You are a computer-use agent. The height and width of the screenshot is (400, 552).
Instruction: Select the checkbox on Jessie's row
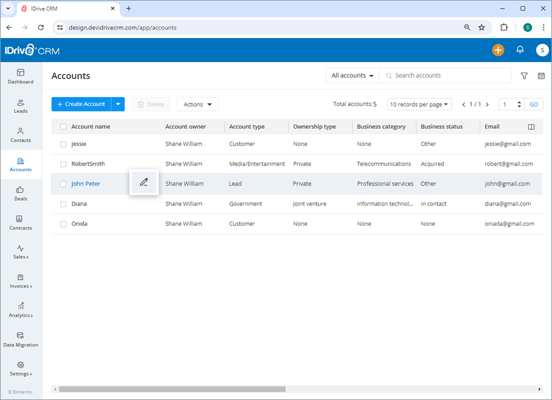coord(63,144)
